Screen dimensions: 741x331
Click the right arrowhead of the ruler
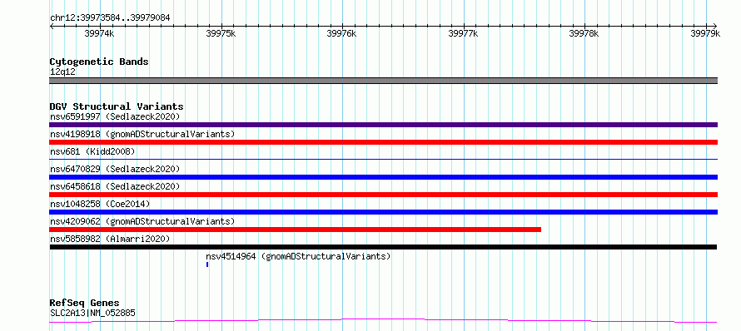pos(715,26)
